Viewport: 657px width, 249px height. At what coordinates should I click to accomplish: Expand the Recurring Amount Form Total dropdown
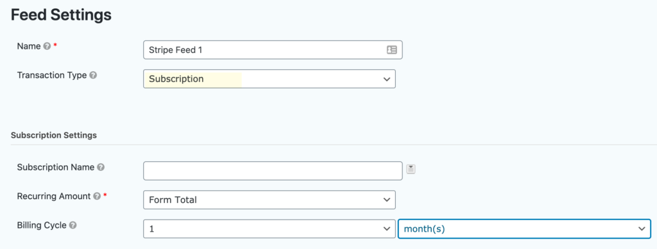[269, 200]
